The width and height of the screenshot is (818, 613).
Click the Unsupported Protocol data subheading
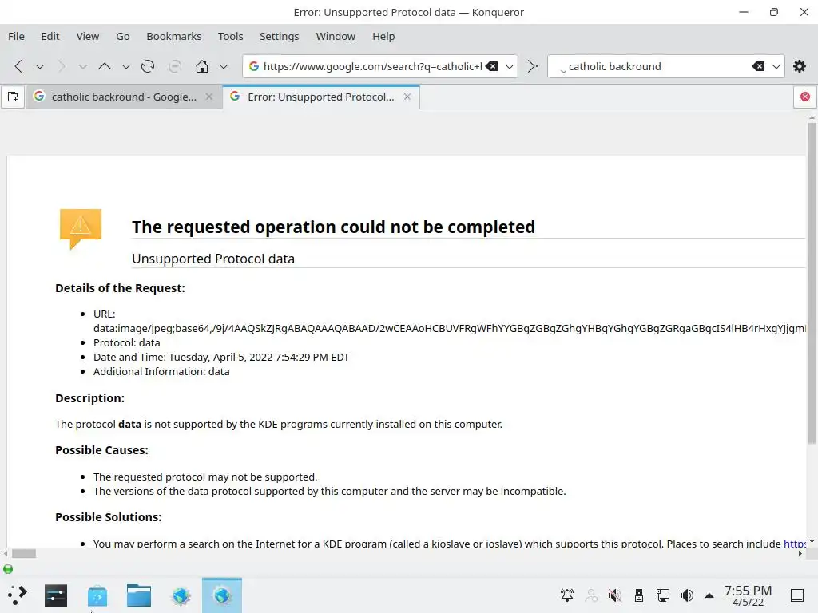click(x=212, y=259)
